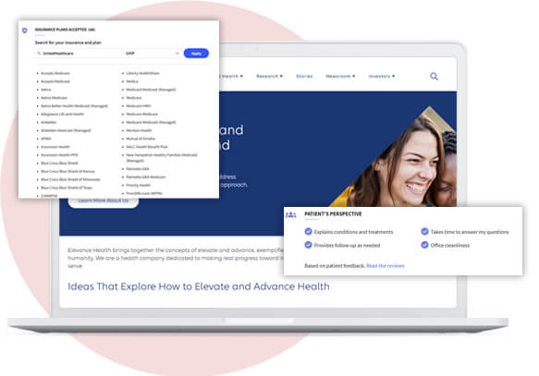The image size is (539, 376).
Task: Click the Learn More About Us button
Action: [x=104, y=201]
